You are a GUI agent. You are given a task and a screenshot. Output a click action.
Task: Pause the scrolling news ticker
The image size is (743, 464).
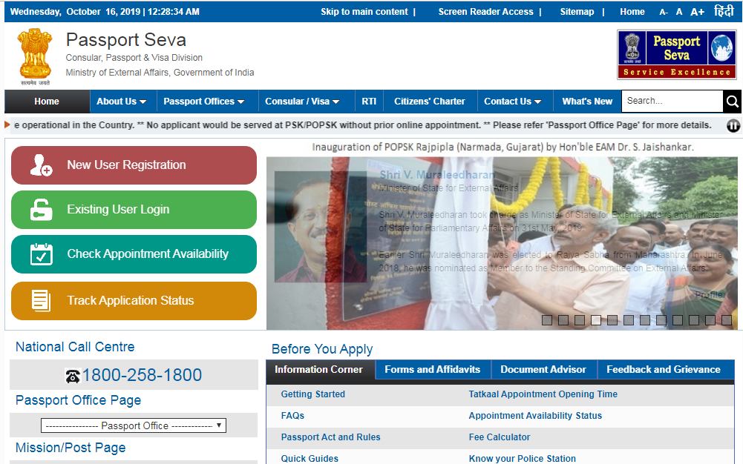pos(733,126)
